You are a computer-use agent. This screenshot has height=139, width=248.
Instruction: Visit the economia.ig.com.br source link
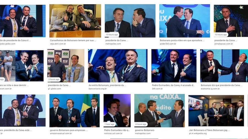click(210, 89)
